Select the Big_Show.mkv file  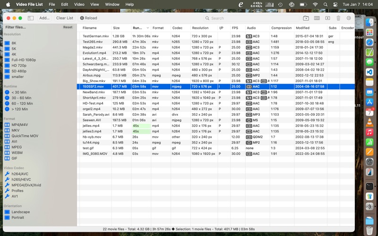tap(94, 81)
